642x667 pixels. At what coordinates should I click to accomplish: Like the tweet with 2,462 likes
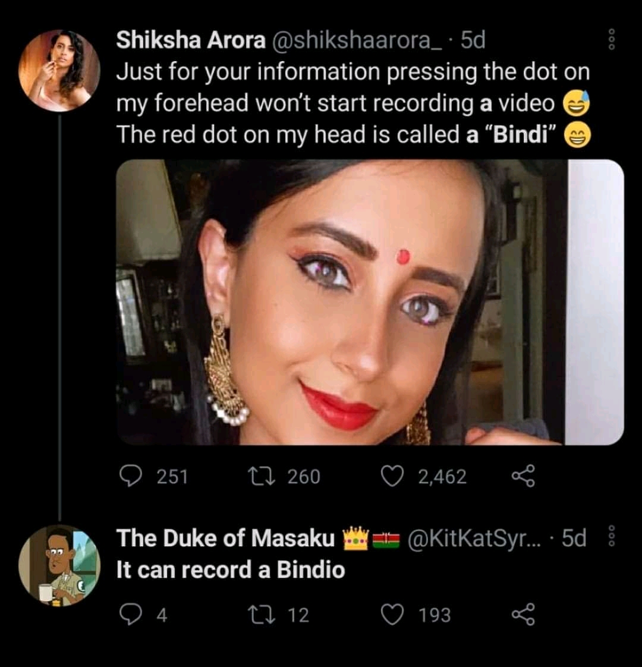point(391,476)
